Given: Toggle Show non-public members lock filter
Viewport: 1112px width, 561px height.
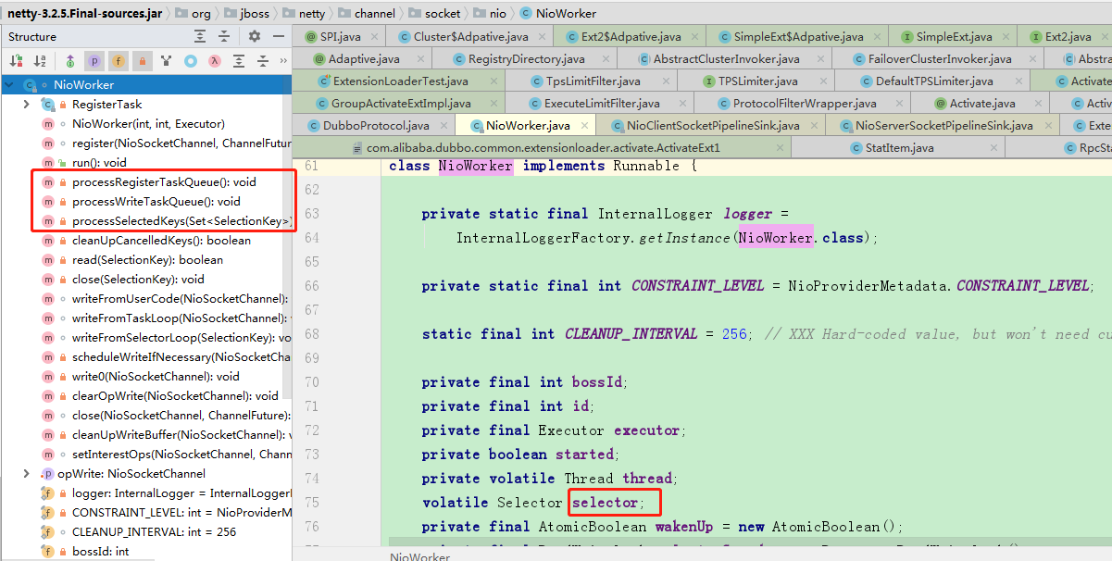Looking at the screenshot, I should [143, 61].
